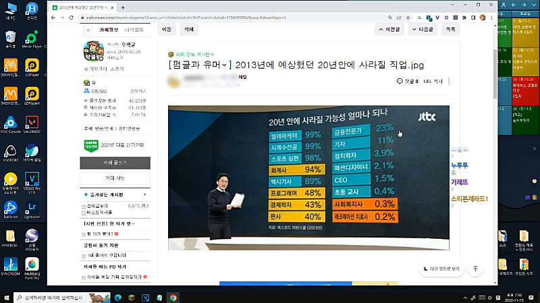
Task: Toggle checkbox beside 형 이거 봤어?
Action: coord(83,234)
